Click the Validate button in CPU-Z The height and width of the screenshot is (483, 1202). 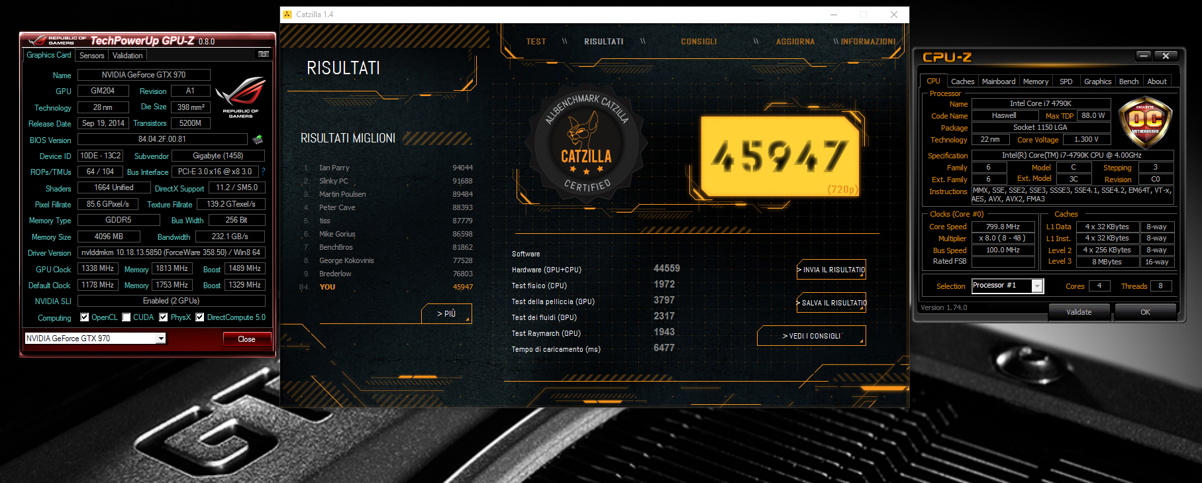(1079, 311)
